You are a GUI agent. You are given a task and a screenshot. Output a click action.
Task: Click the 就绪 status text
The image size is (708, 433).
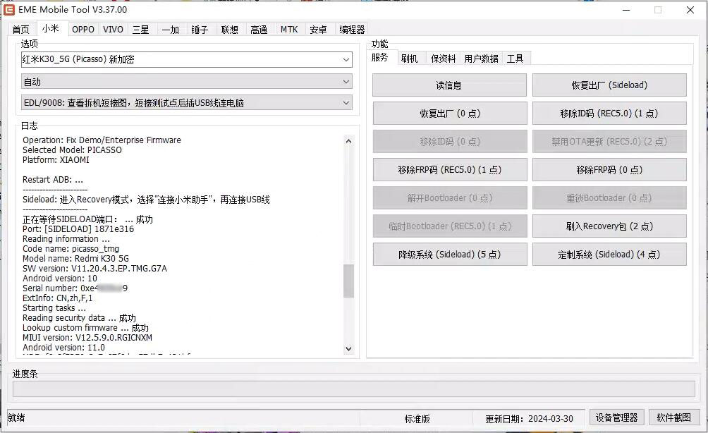[x=17, y=417]
